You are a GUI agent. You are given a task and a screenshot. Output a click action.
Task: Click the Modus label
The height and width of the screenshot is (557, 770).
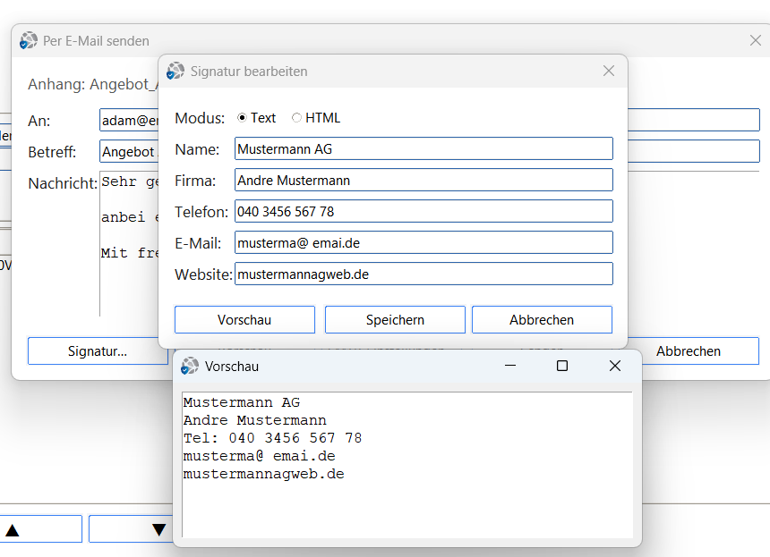pos(200,118)
